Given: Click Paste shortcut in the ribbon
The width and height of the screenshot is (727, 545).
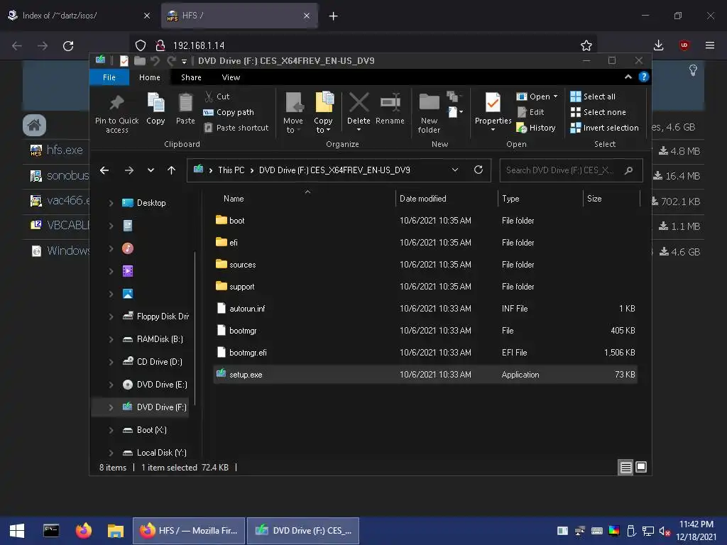Looking at the screenshot, I should coord(236,128).
